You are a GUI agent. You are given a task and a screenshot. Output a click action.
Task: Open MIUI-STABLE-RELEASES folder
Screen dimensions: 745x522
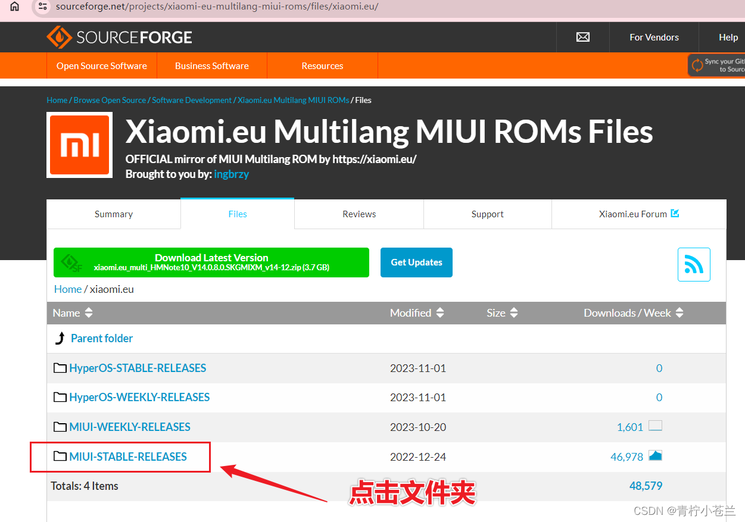tap(128, 457)
